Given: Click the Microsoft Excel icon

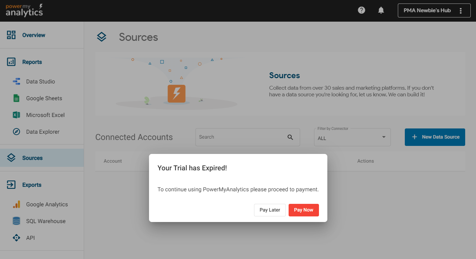Looking at the screenshot, I should (16, 115).
